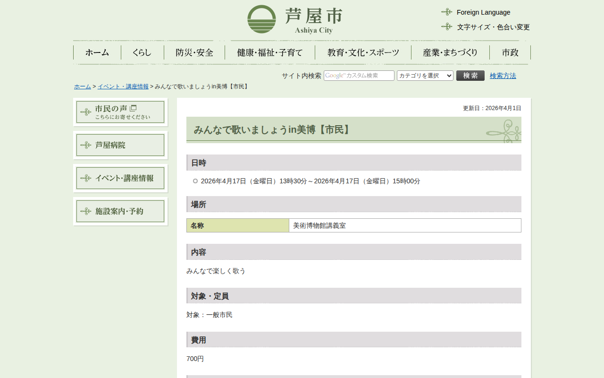Click the ornament icon on 芦屋病院 banner
This screenshot has height=378, width=604.
click(85, 145)
